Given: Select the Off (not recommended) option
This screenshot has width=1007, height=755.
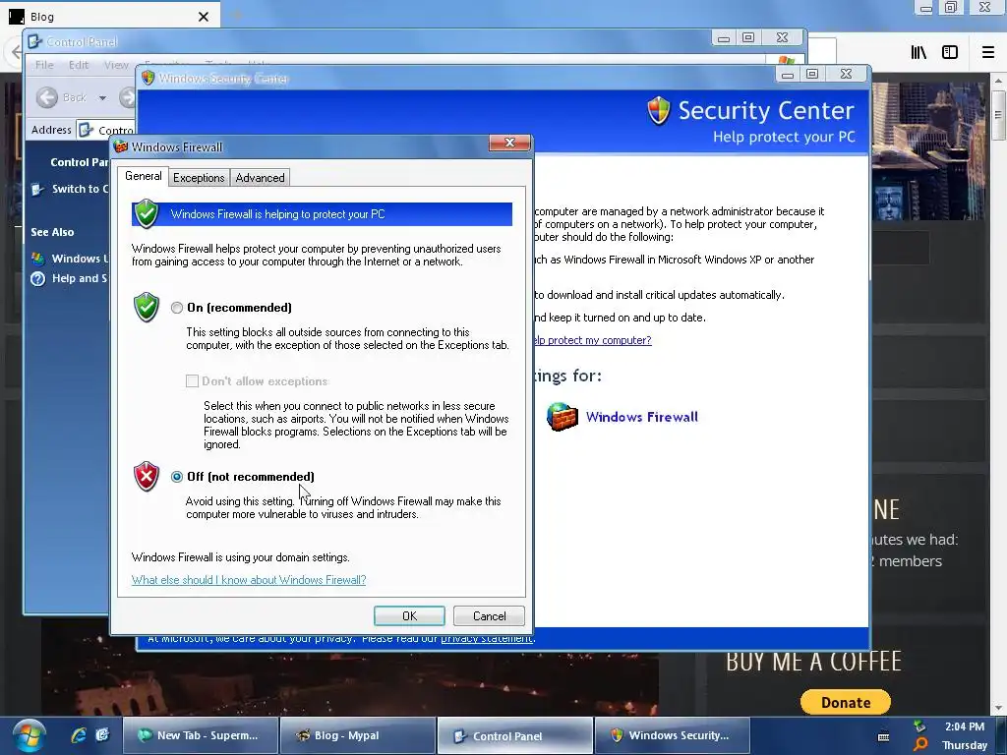Looking at the screenshot, I should click(x=177, y=477).
